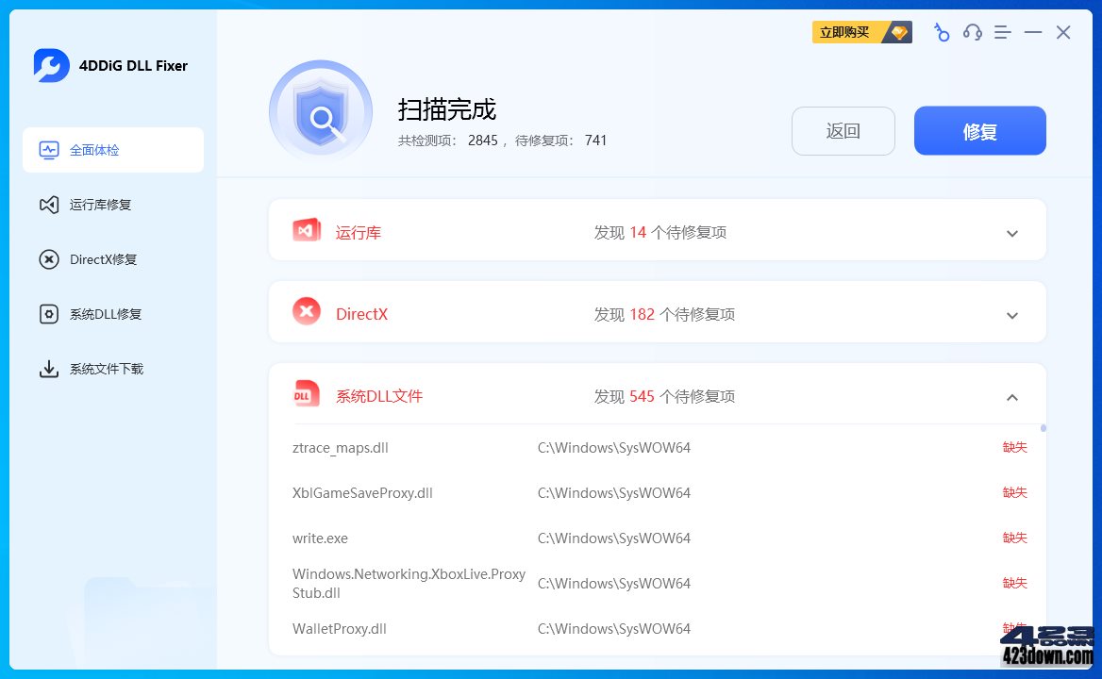The width and height of the screenshot is (1102, 679).
Task: Click the 返回 back button
Action: (843, 130)
